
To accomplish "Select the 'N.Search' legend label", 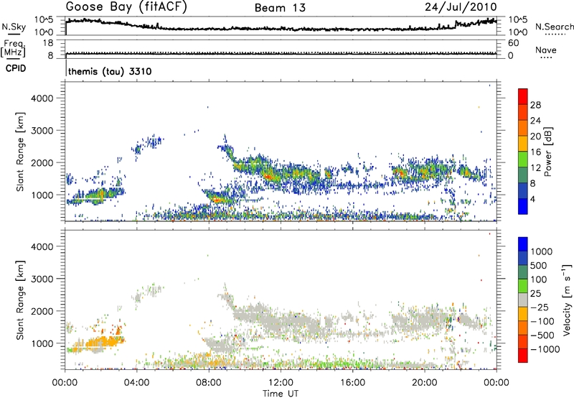I will pos(554,27).
